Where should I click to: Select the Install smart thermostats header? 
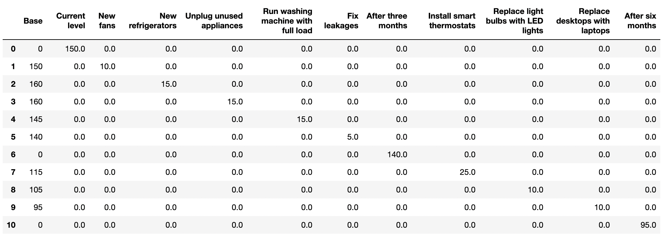452,21
